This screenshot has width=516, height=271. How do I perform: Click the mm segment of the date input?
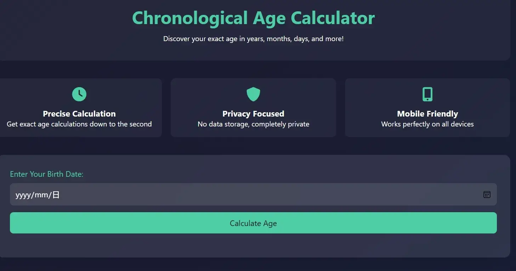[x=40, y=194]
